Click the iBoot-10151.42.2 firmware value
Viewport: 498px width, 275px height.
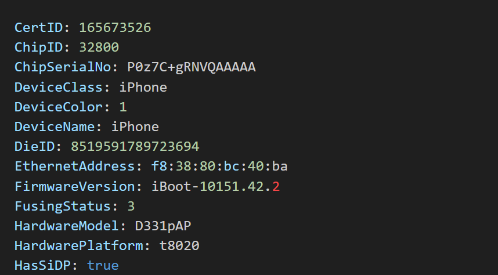pyautogui.click(x=215, y=186)
